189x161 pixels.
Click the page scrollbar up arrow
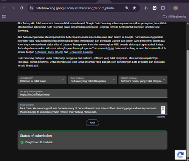187,23
